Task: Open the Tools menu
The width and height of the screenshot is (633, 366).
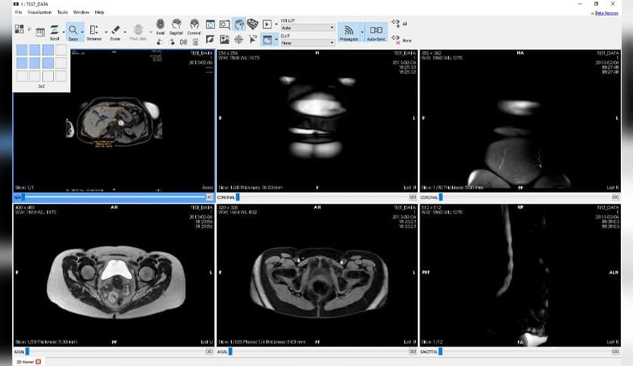Action: [x=63, y=12]
